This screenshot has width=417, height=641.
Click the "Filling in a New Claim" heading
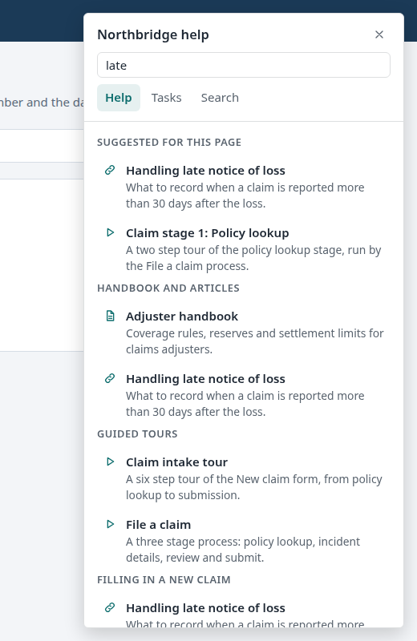pyautogui.click(x=164, y=580)
